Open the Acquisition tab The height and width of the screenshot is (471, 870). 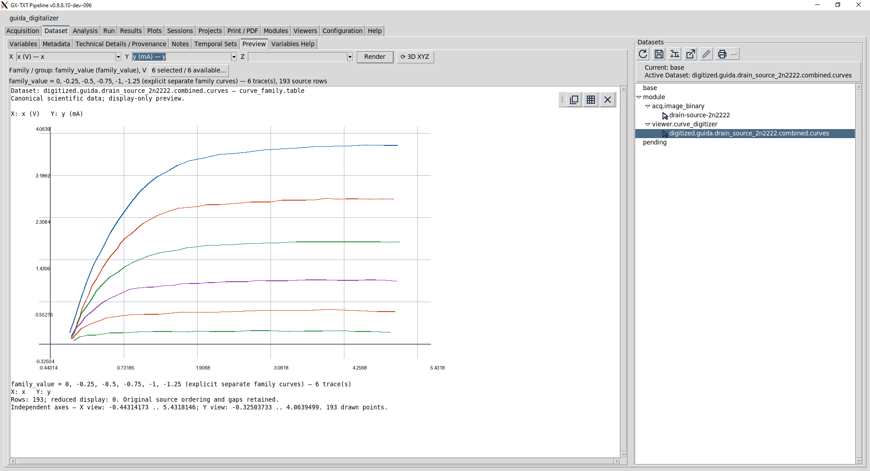click(23, 31)
